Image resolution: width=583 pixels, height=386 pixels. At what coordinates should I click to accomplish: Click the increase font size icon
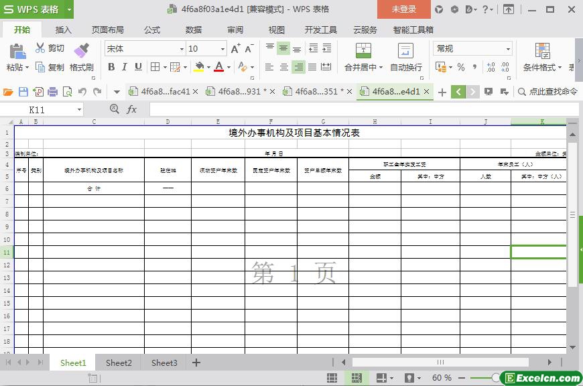point(235,49)
